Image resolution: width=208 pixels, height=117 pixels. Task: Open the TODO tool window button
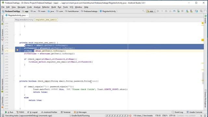coord(20,112)
